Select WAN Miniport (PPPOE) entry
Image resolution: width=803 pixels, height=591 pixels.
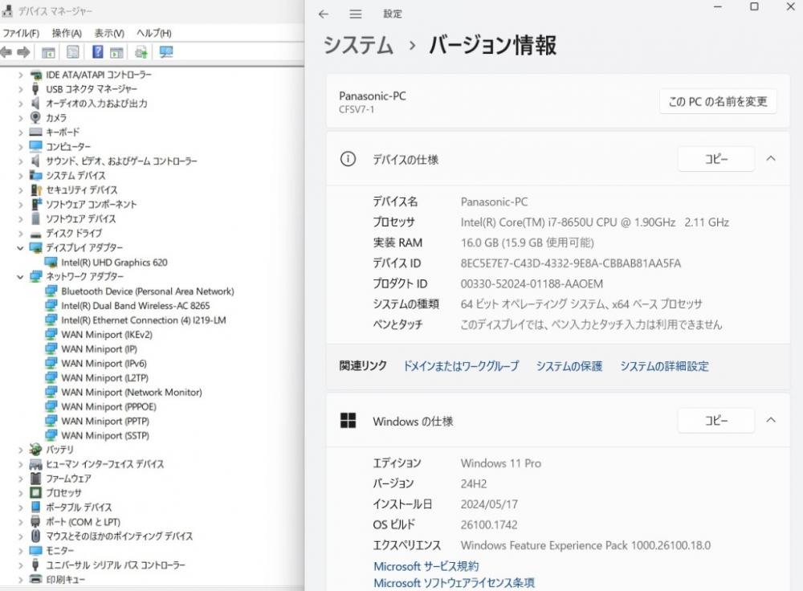click(x=108, y=406)
